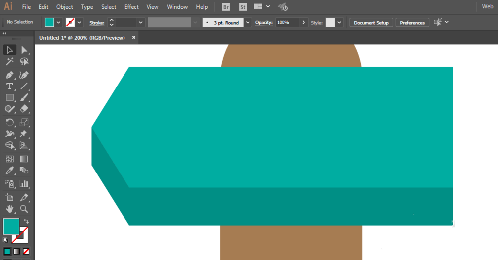Reset to default fill and stroke
Image resolution: width=498 pixels, height=260 pixels.
coord(5,240)
